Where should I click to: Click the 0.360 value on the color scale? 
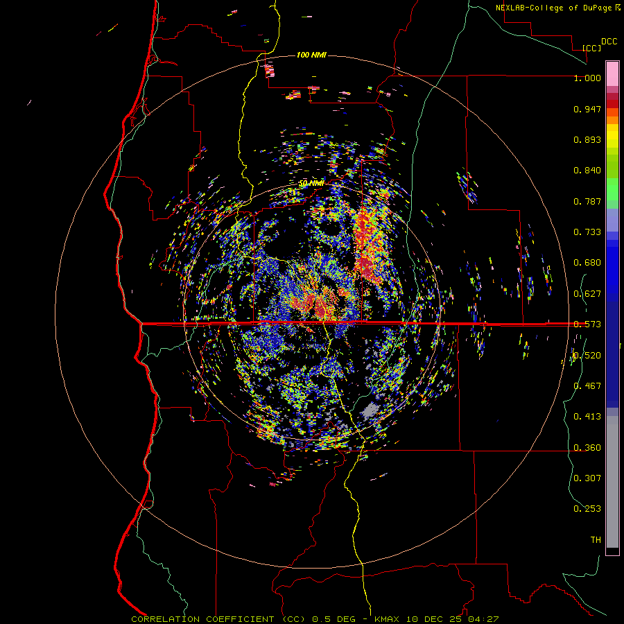(587, 448)
